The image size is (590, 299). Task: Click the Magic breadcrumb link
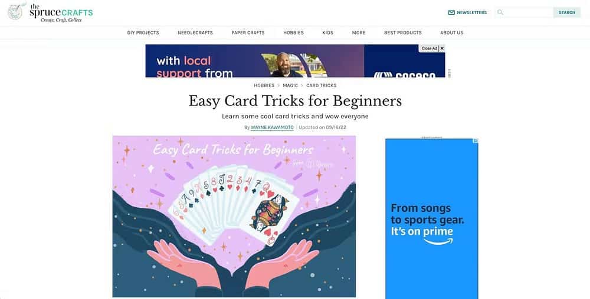click(290, 85)
